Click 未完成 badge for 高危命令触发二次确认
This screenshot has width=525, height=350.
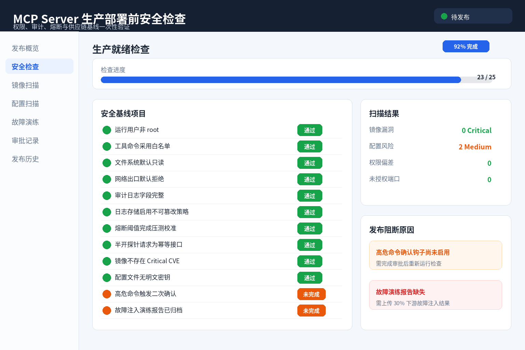311,294
